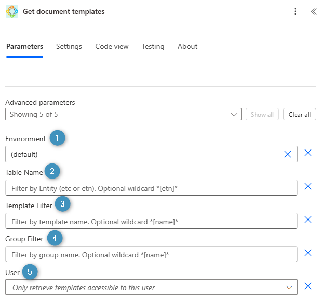Click the Table Name input field
Screen dimensions: 321x301
point(151,188)
